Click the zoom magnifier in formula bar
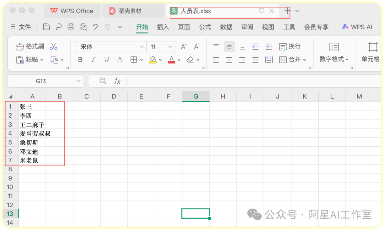384x230 pixels. (x=103, y=81)
